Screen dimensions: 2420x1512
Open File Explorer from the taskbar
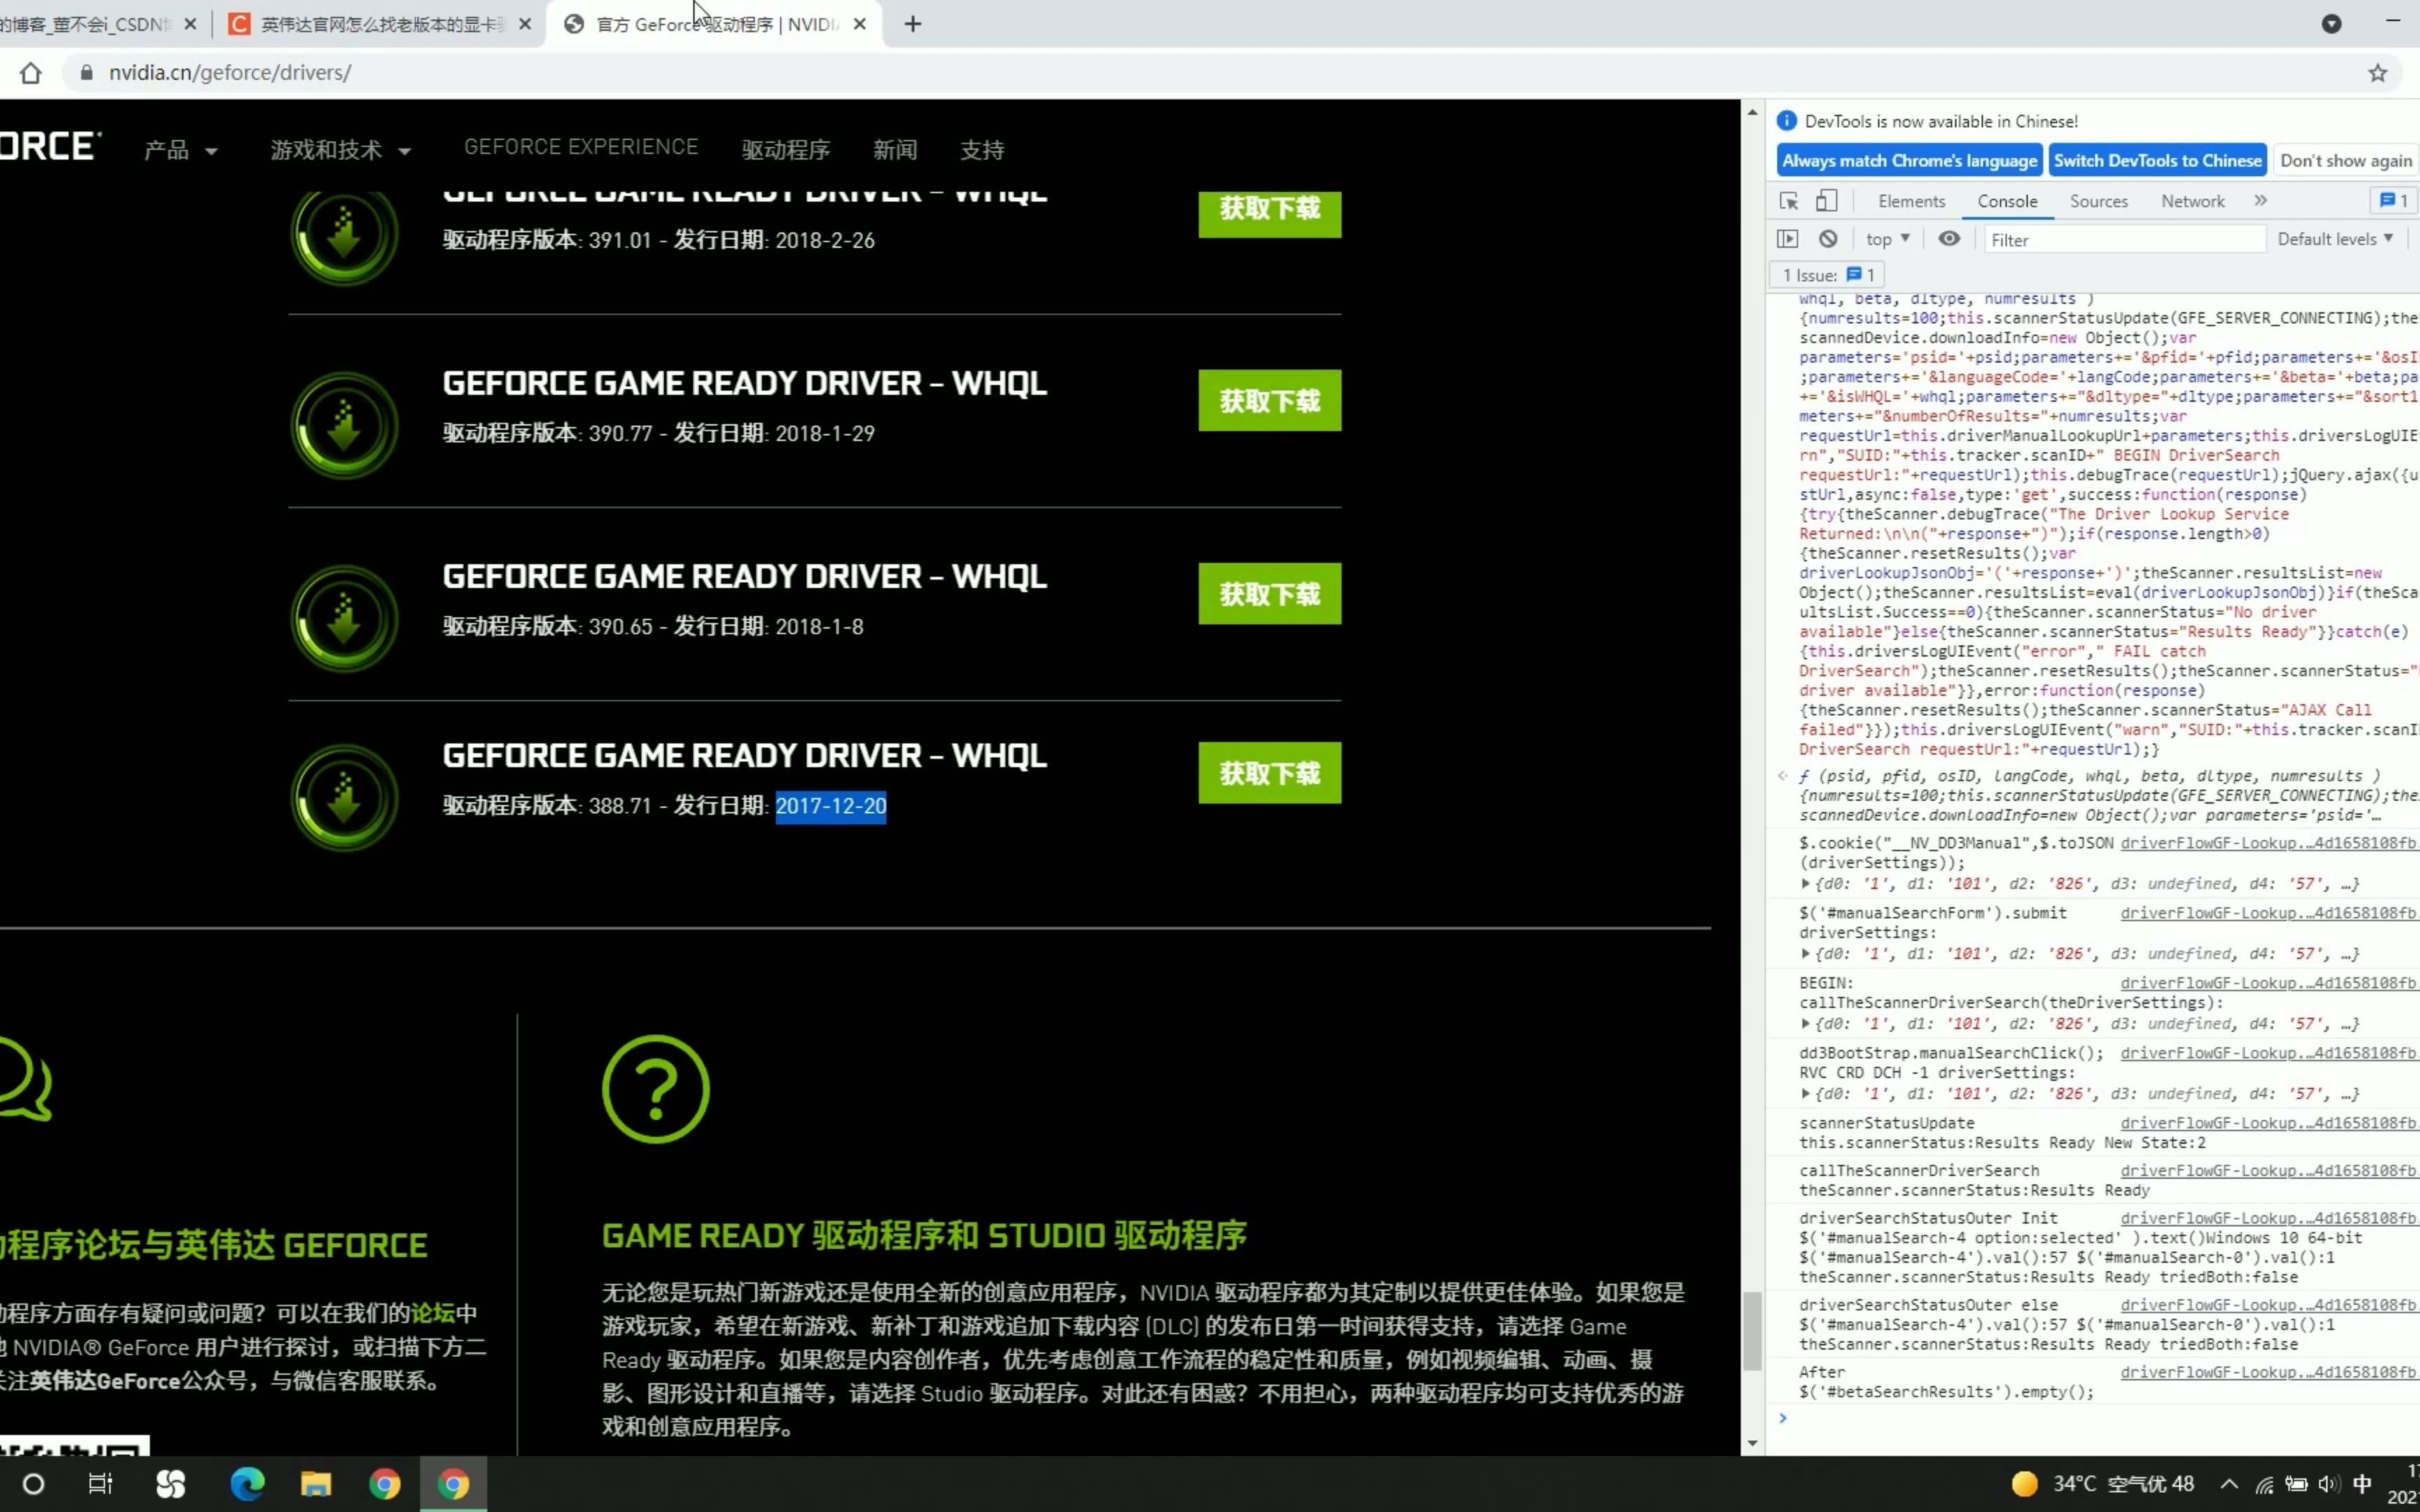coord(316,1484)
